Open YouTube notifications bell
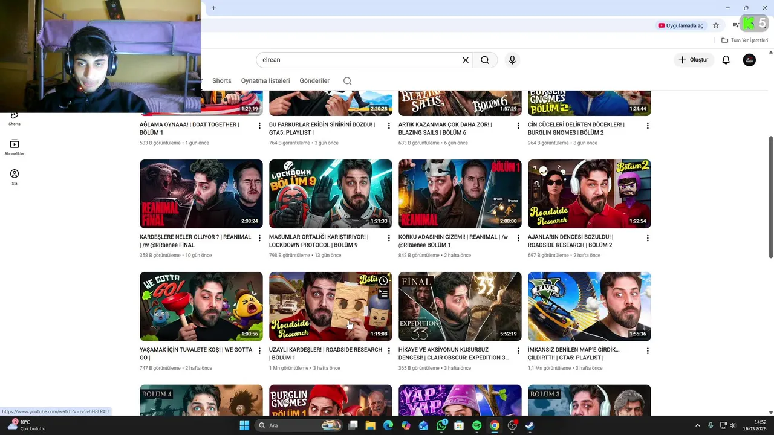The image size is (774, 435). 726,60
